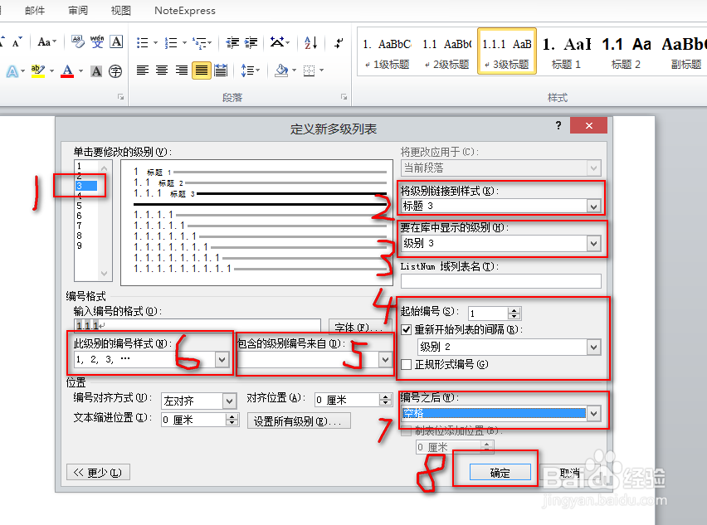The image size is (707, 525).
Task: Open the NoteExpress menu tab
Action: tap(184, 11)
